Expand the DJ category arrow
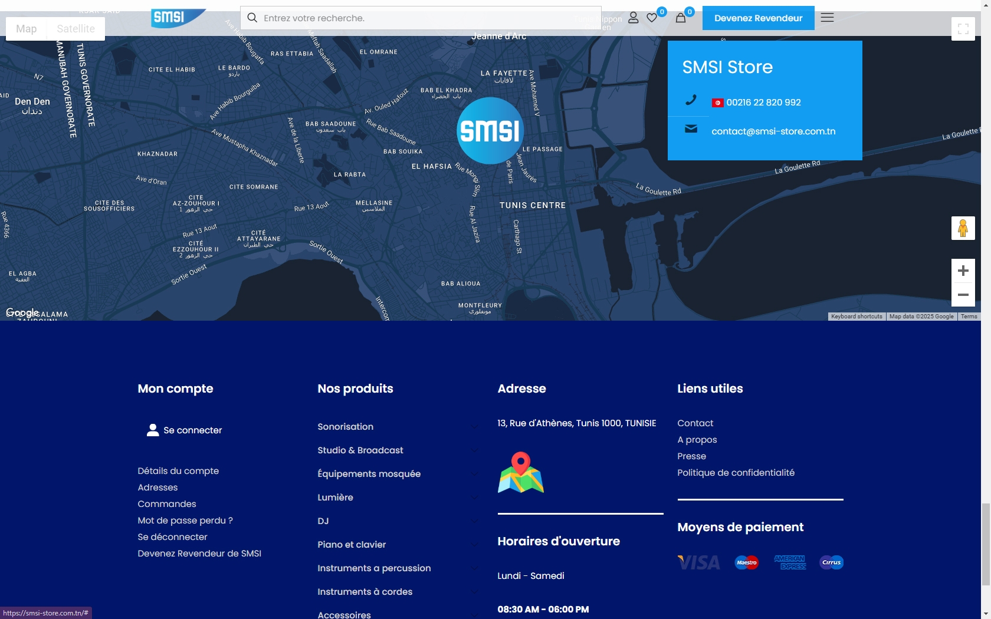 pos(474,521)
